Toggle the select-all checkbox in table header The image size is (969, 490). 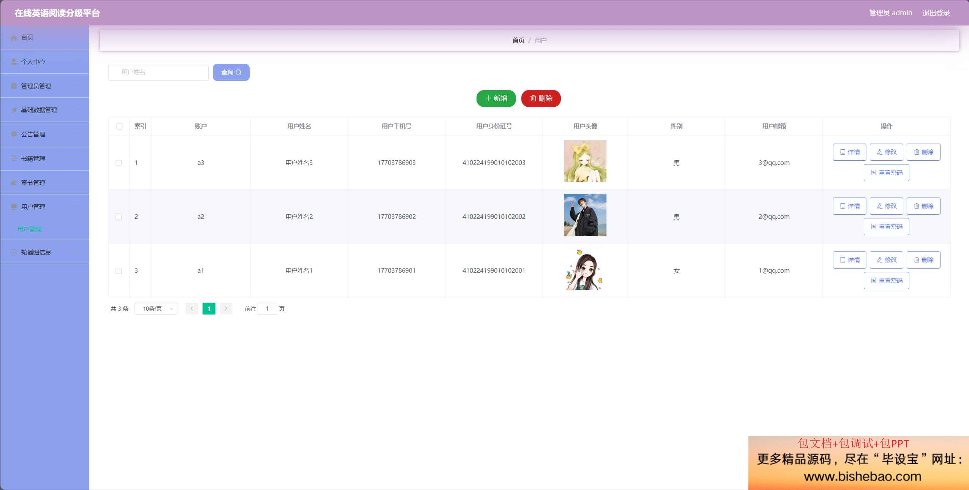119,126
